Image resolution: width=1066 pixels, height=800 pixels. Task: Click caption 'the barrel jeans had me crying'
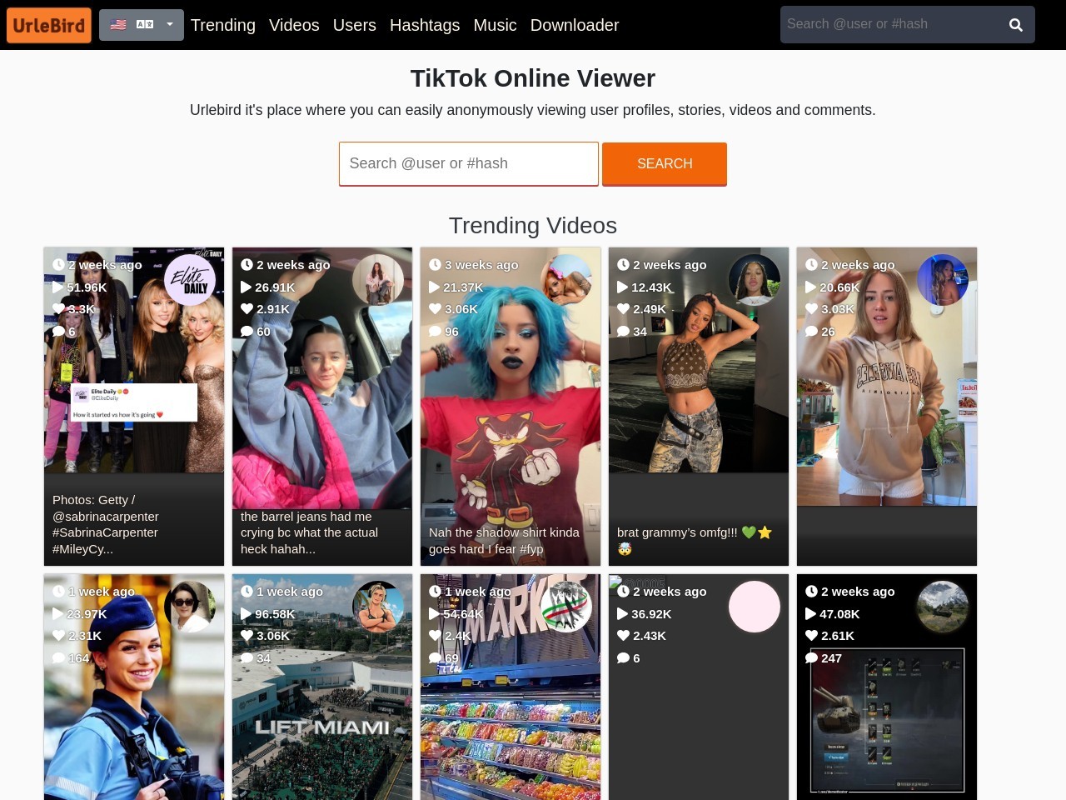309,532
